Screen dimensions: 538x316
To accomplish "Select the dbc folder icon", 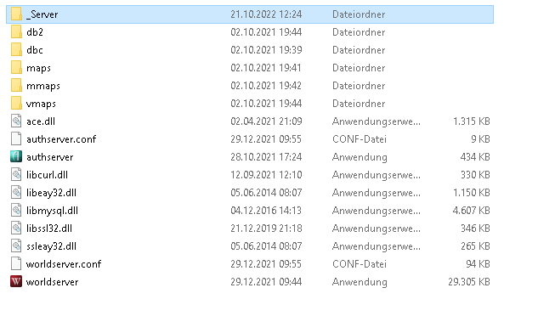I will (16, 50).
